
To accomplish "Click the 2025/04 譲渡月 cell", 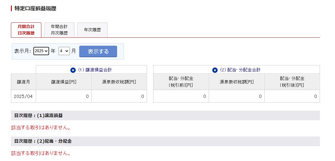I will tap(23, 96).
